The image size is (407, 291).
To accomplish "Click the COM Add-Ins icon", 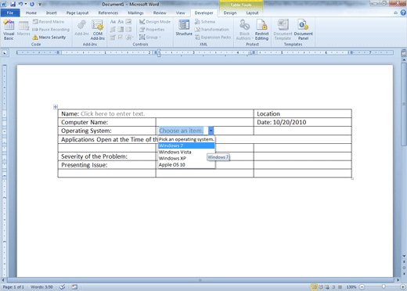I will pyautogui.click(x=98, y=30).
